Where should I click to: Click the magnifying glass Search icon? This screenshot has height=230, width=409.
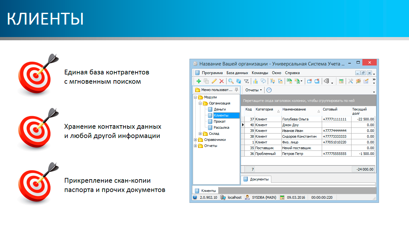[x=231, y=81]
